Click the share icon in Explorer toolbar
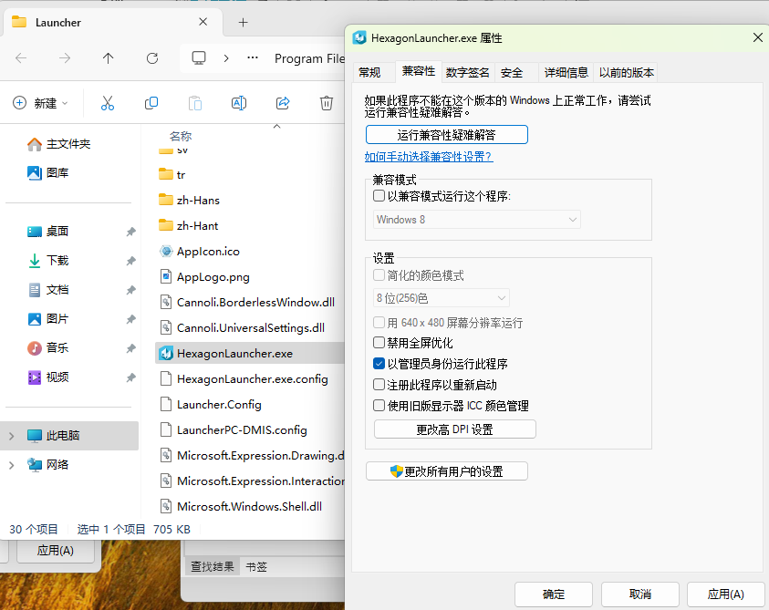Screen dimensions: 769x610 [282, 103]
